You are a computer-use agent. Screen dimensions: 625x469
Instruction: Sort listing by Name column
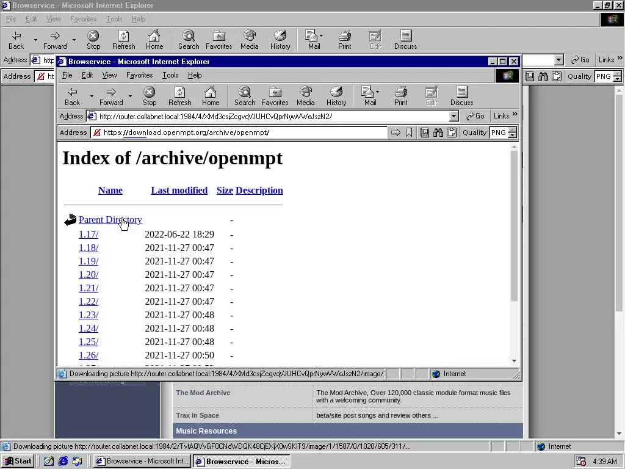pos(110,191)
